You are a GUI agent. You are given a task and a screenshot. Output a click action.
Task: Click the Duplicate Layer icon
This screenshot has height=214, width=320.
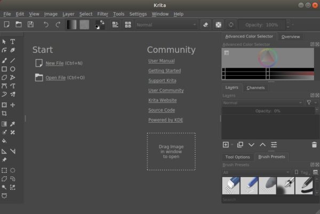(240, 145)
